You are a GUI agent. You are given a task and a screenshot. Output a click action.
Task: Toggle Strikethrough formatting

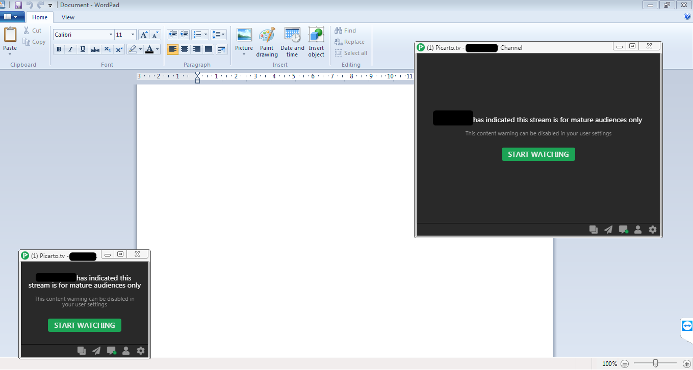coord(95,49)
